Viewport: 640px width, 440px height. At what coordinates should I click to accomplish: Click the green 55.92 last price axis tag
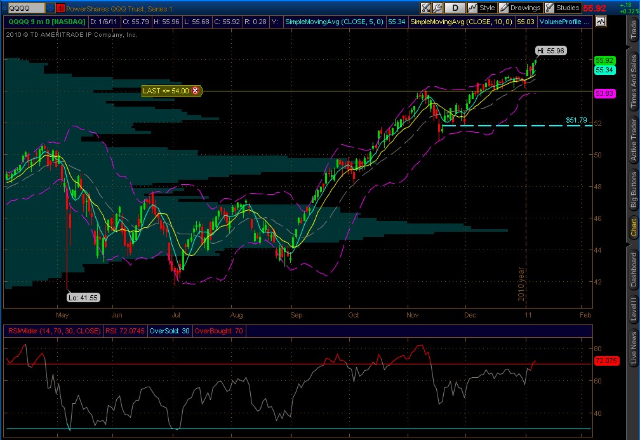point(604,60)
